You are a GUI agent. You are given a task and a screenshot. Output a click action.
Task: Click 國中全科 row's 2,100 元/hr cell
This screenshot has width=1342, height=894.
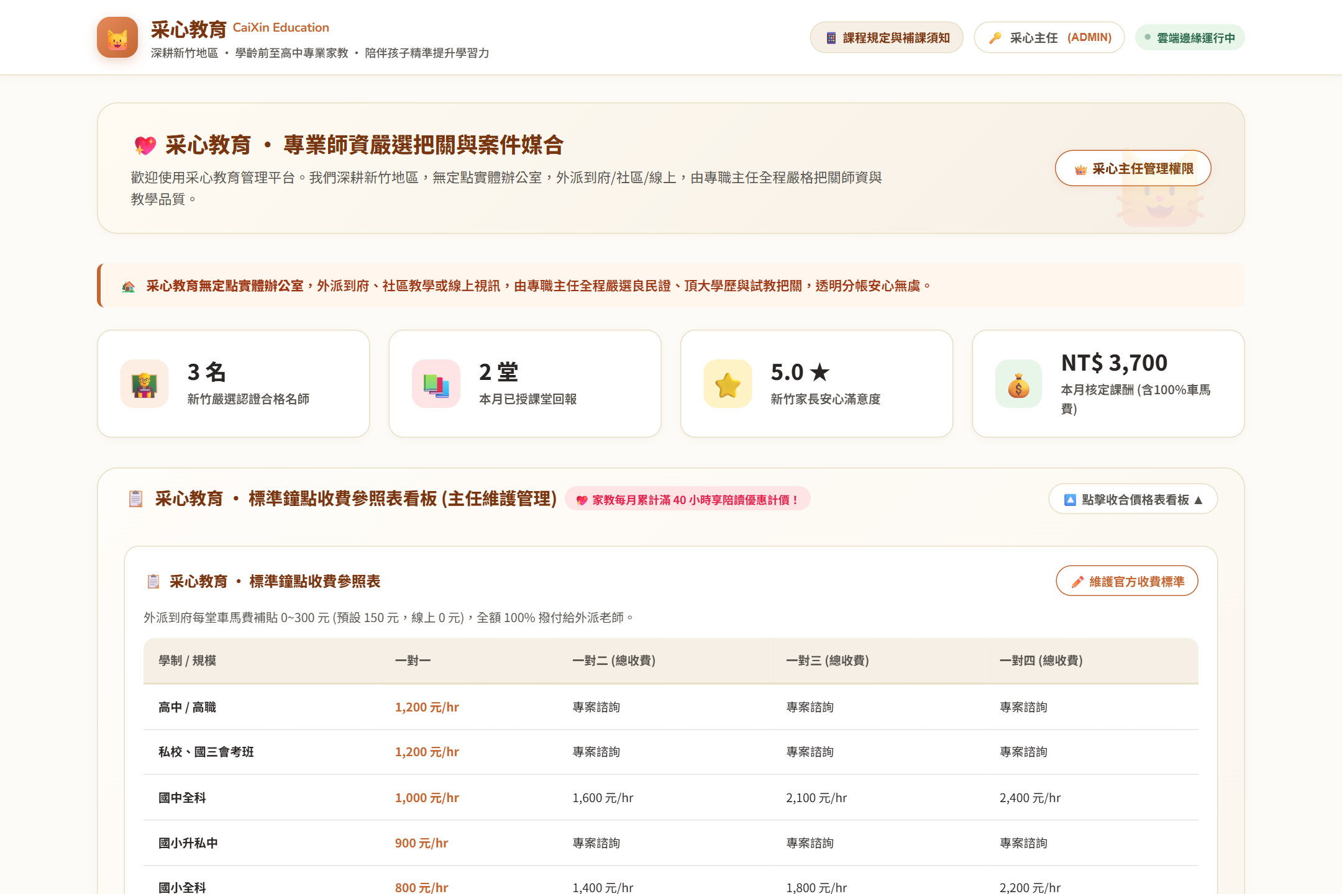point(817,798)
